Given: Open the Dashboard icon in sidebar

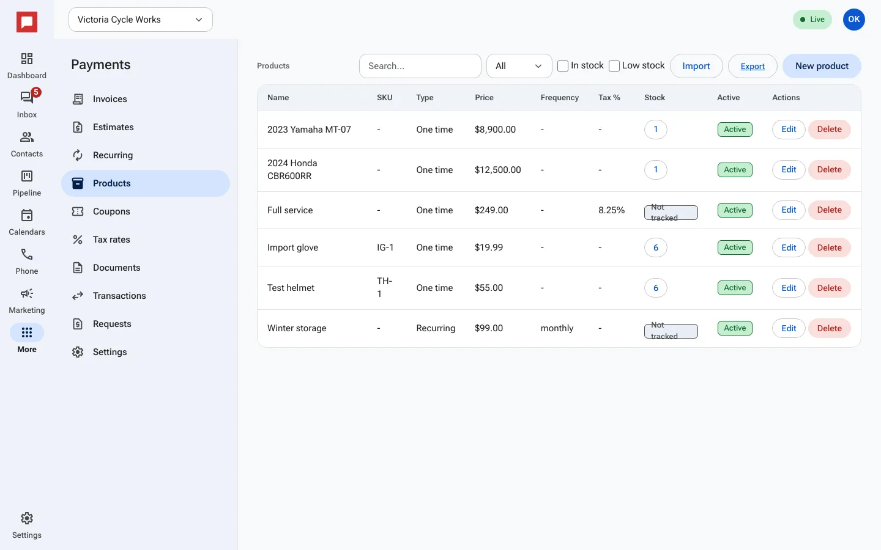Looking at the screenshot, I should [x=27, y=59].
